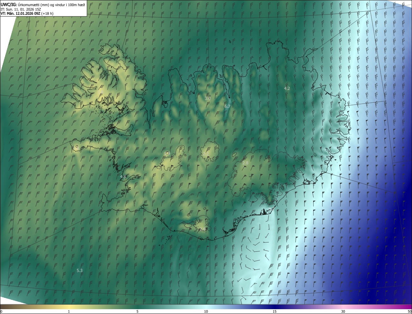Viewport: 412px width, 314px height.
Task: Click the UWC/IG Úrkomumætti map title
Action: pos(43,4)
